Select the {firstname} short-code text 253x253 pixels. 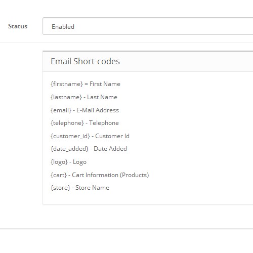[x=67, y=84]
